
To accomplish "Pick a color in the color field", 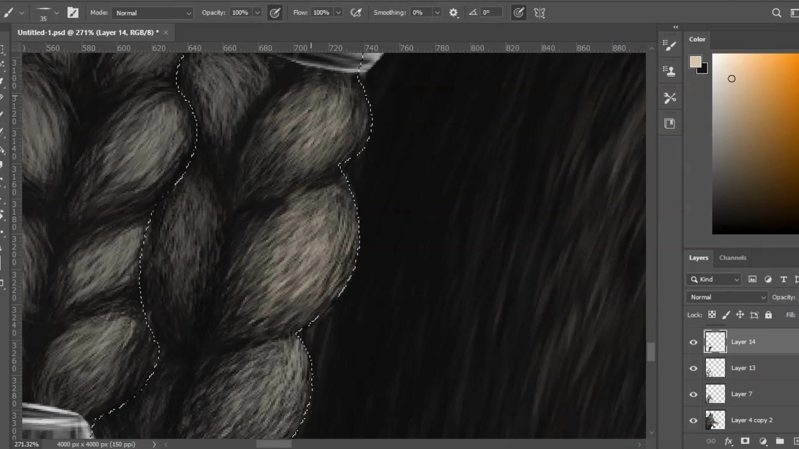I will [x=755, y=143].
